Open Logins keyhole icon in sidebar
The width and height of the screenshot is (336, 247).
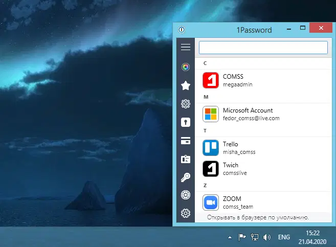point(186,122)
